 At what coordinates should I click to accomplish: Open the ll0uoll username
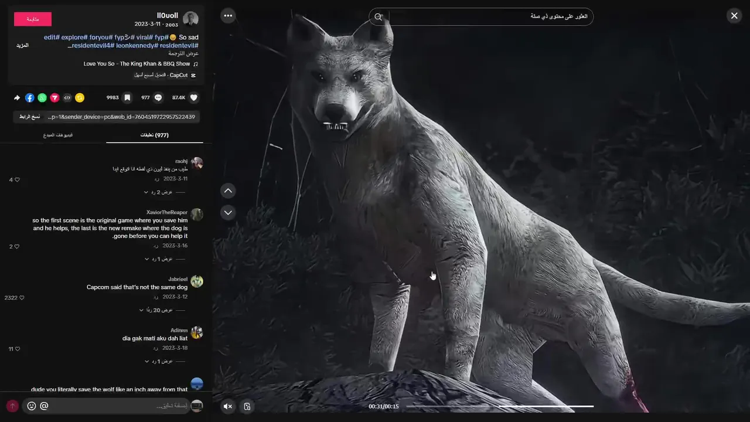click(x=168, y=15)
